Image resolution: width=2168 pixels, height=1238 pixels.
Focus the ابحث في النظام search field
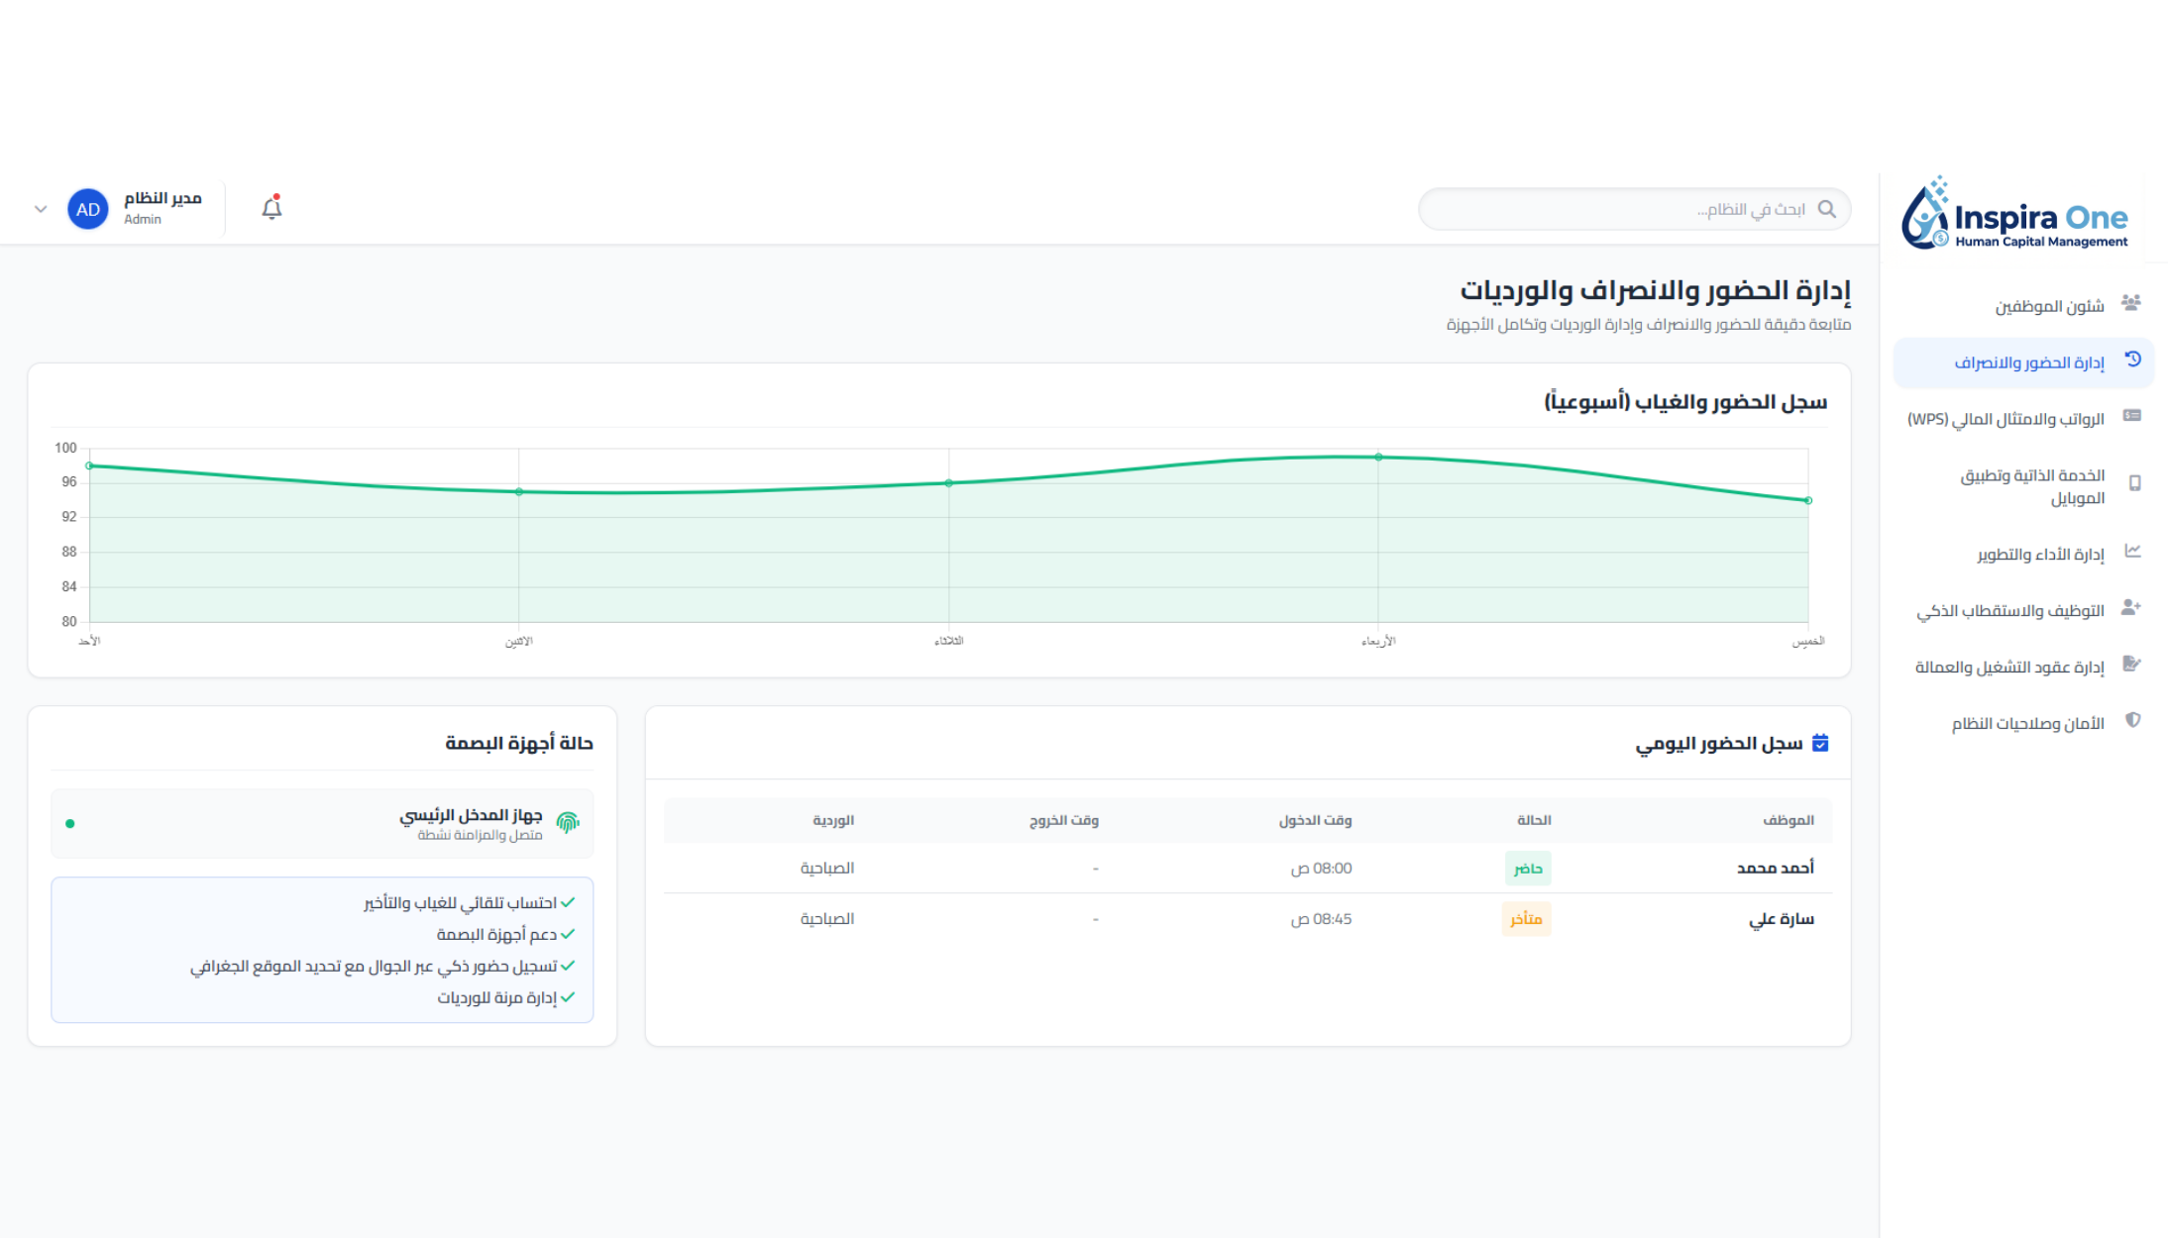click(x=1634, y=209)
